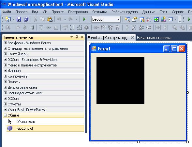
Task: Expand DXCore: Extensions & Providers group
Action: pos(5,59)
